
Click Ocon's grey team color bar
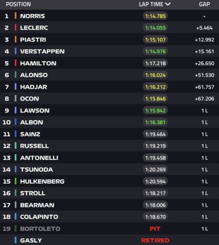tap(16, 99)
